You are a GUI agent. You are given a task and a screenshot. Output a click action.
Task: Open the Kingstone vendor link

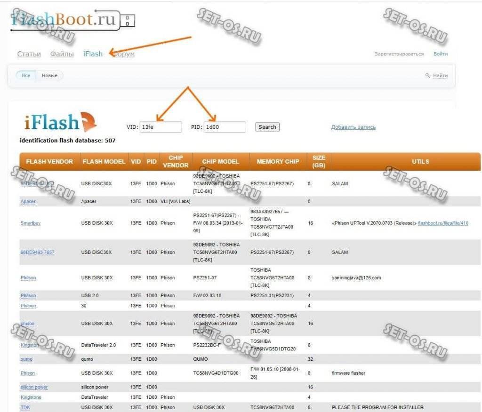pos(31,397)
